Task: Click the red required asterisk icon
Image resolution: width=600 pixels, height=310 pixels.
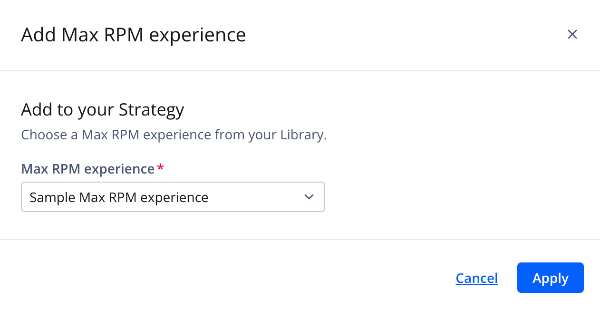Action: (160, 168)
